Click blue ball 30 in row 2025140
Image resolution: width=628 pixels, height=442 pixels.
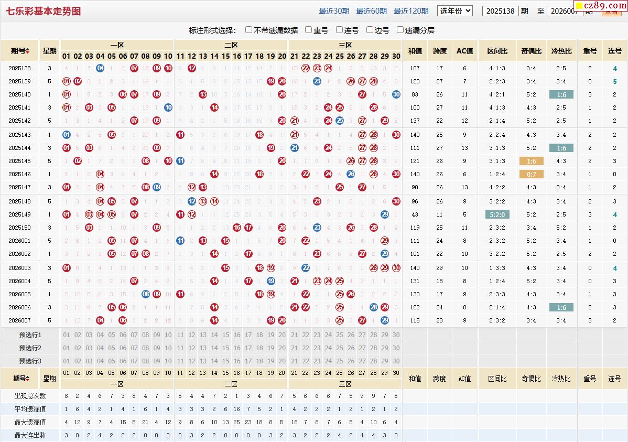(x=396, y=94)
